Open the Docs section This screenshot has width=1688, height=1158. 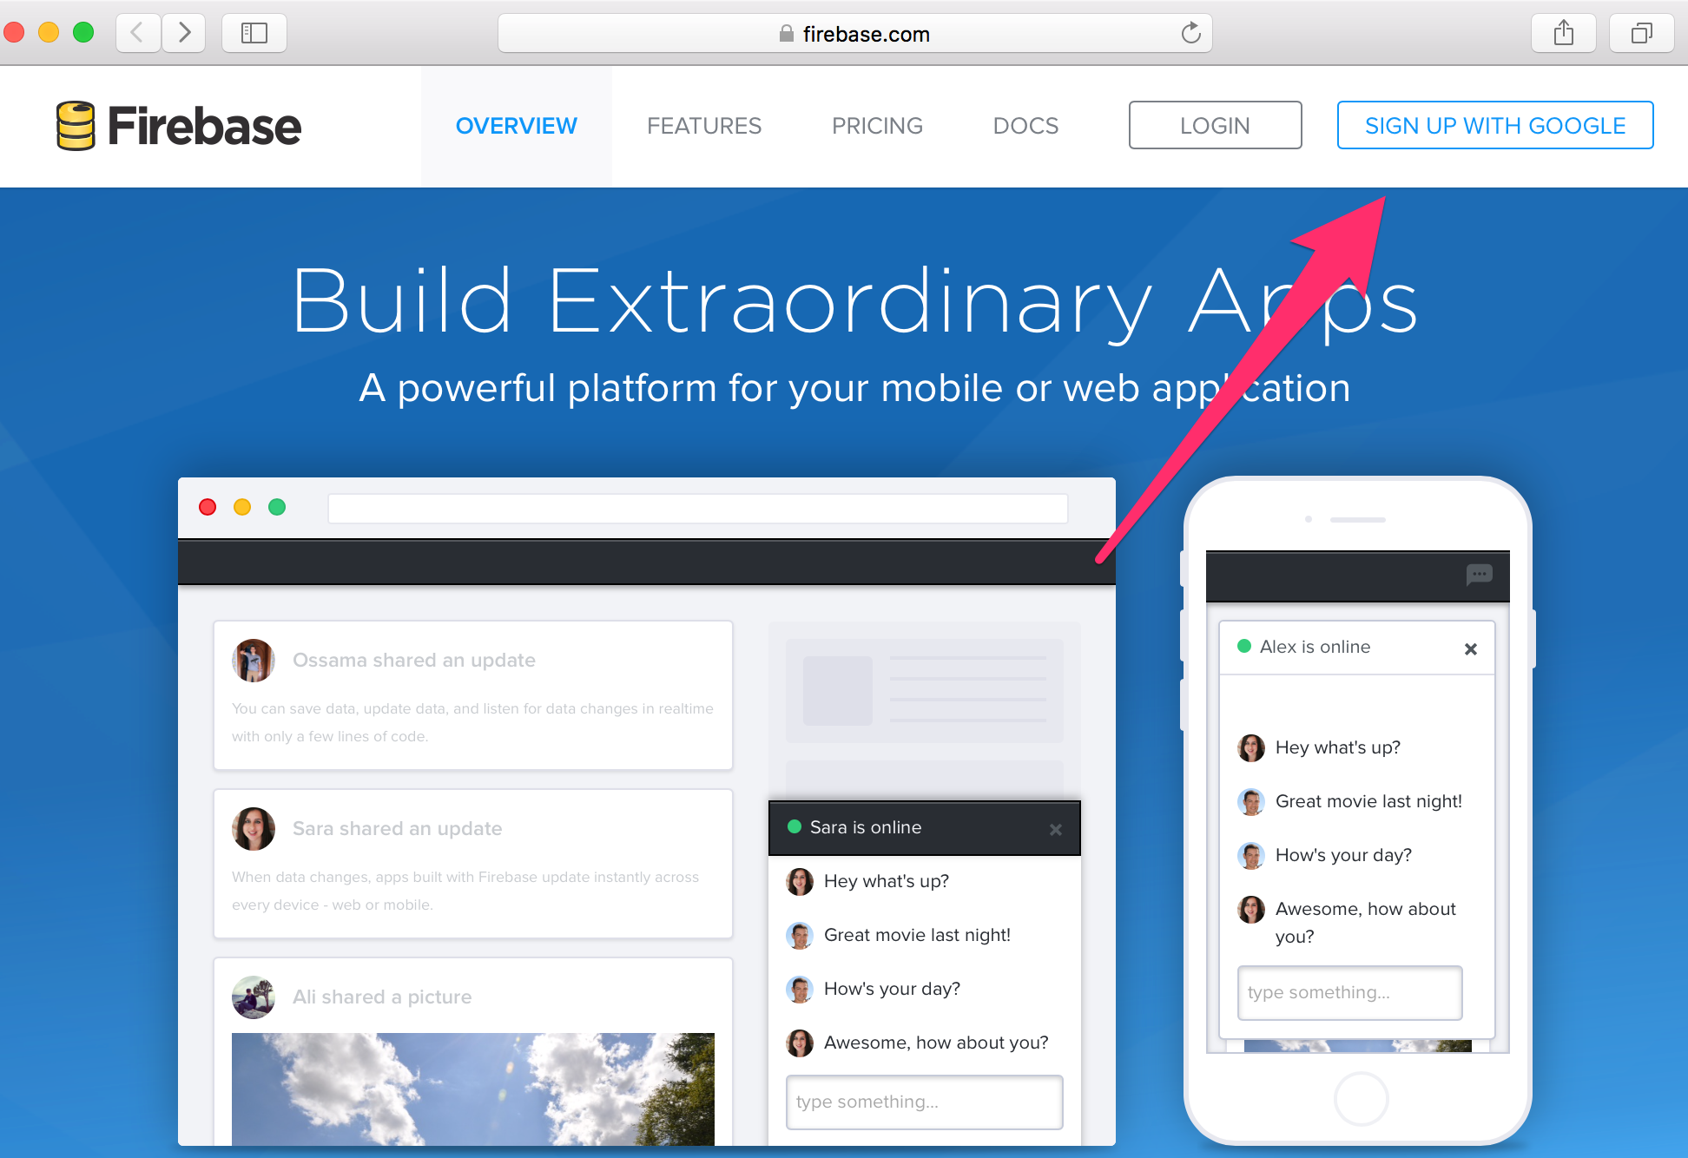coord(1025,126)
